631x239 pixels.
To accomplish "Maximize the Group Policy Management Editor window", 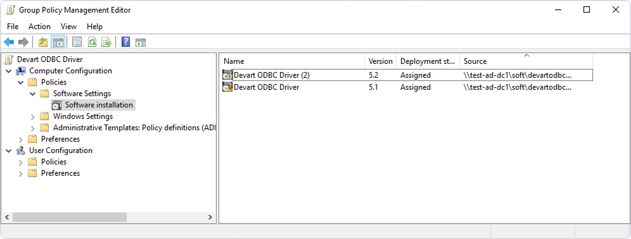I will click(586, 10).
